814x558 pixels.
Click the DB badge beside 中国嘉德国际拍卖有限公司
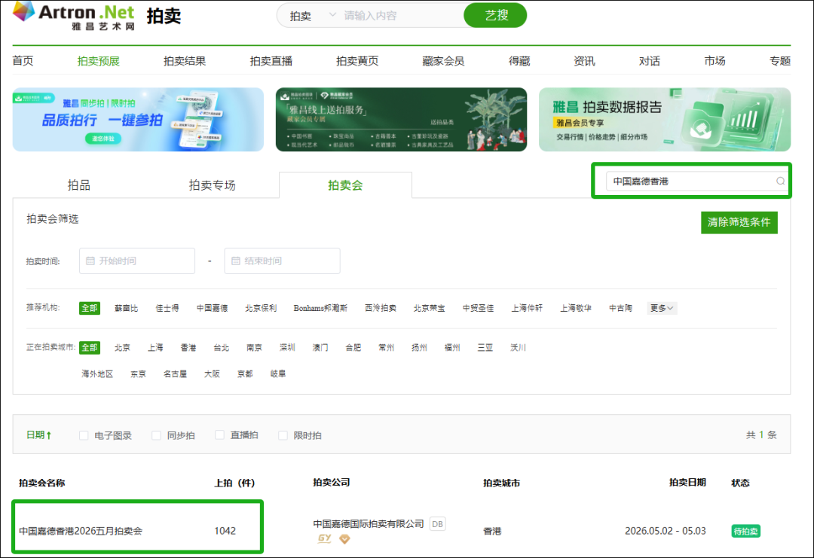[x=438, y=524]
